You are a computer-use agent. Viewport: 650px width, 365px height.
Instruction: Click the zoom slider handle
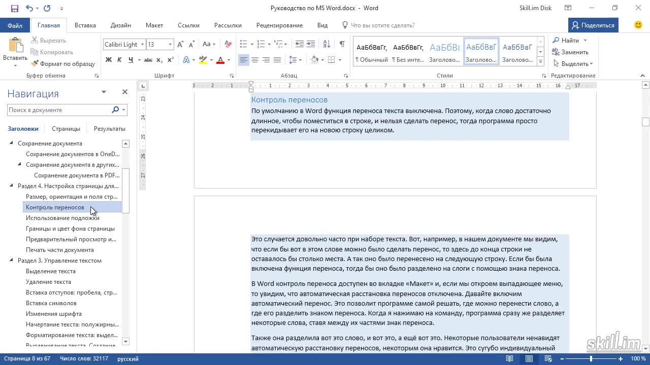click(x=591, y=359)
